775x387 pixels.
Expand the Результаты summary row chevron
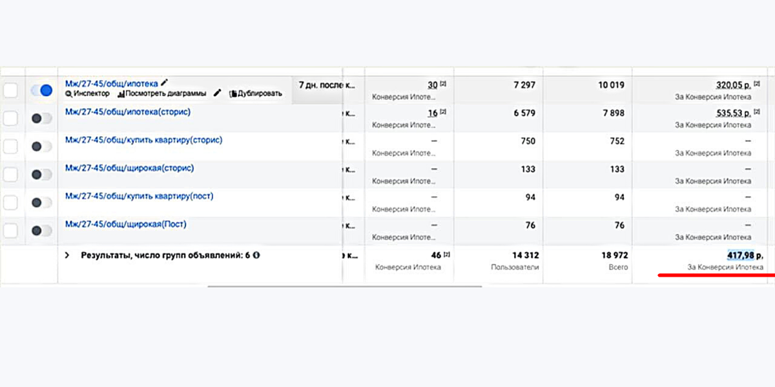pyautogui.click(x=67, y=255)
